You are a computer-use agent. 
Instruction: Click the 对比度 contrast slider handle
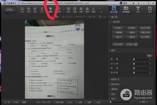[x=134, y=64]
